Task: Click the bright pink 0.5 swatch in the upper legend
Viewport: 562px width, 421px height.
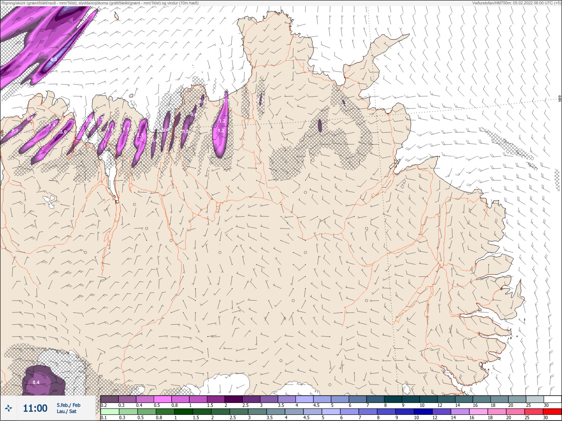Action: [162, 399]
